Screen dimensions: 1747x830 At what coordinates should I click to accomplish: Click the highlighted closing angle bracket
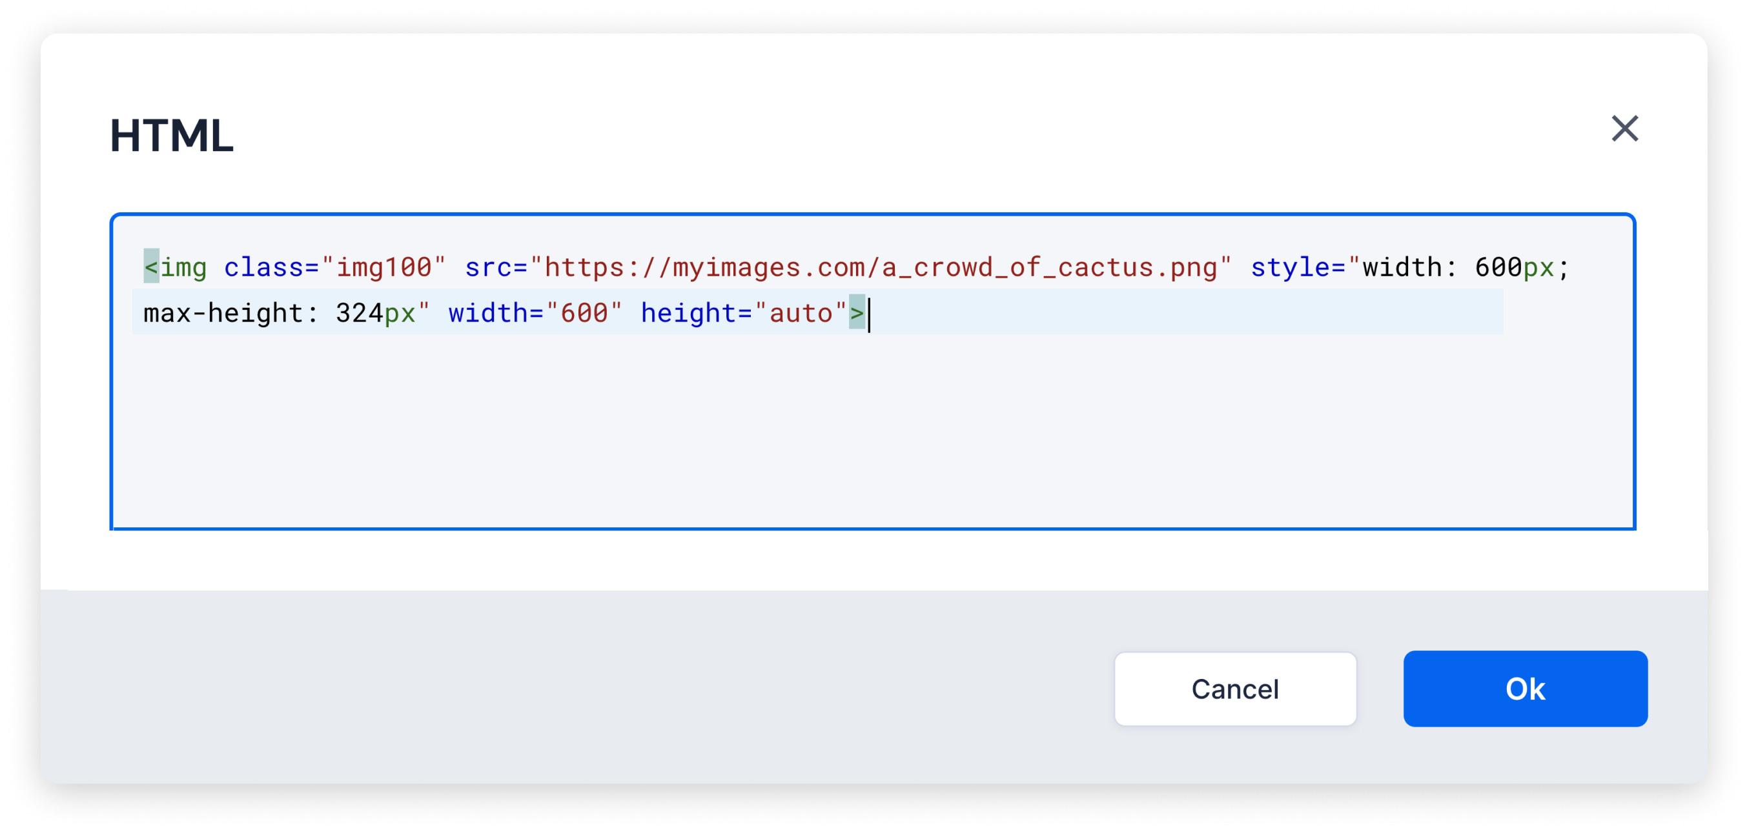(857, 313)
